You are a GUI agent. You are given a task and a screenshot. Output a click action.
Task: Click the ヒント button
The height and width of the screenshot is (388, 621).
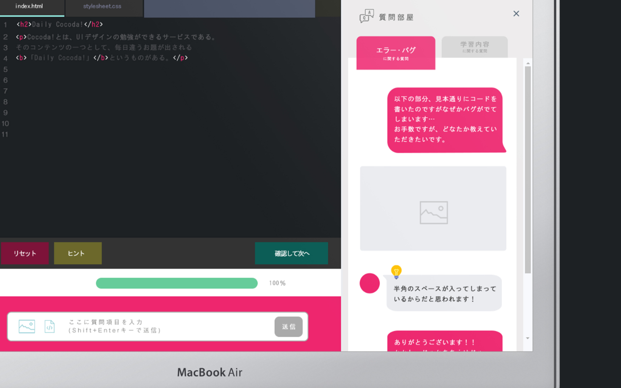pos(78,253)
